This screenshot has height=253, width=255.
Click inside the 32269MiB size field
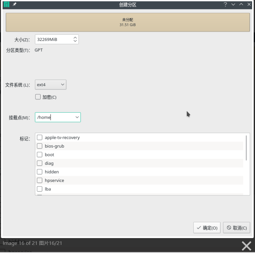point(53,40)
